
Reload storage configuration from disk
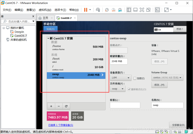click(66, 106)
